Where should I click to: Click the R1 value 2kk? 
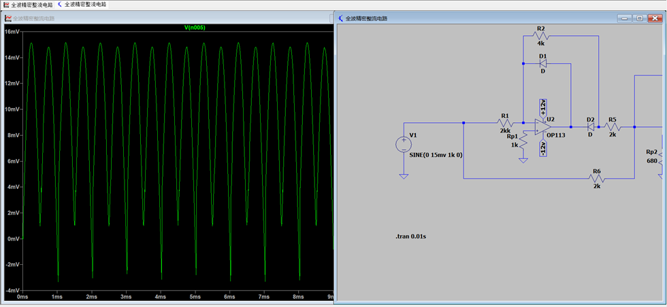point(505,131)
